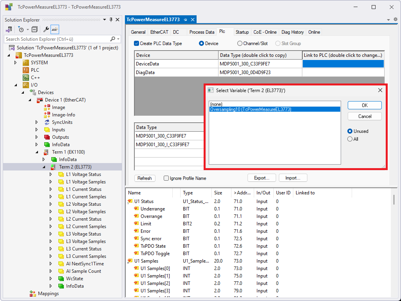The width and height of the screenshot is (401, 301).
Task: Click the Solution Explorer home/switch views icon
Action: pyautogui.click(x=9, y=29)
